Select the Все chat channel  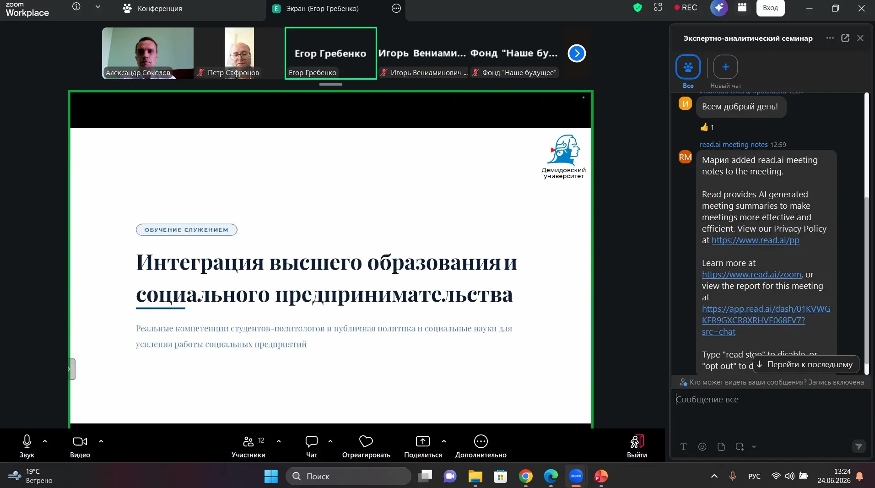coord(688,71)
